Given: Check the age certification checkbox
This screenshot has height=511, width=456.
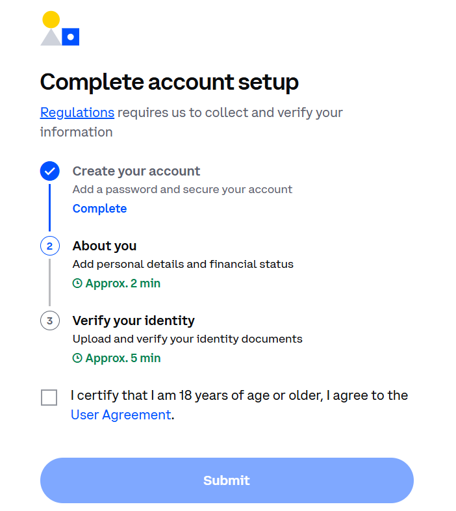Looking at the screenshot, I should (x=49, y=398).
